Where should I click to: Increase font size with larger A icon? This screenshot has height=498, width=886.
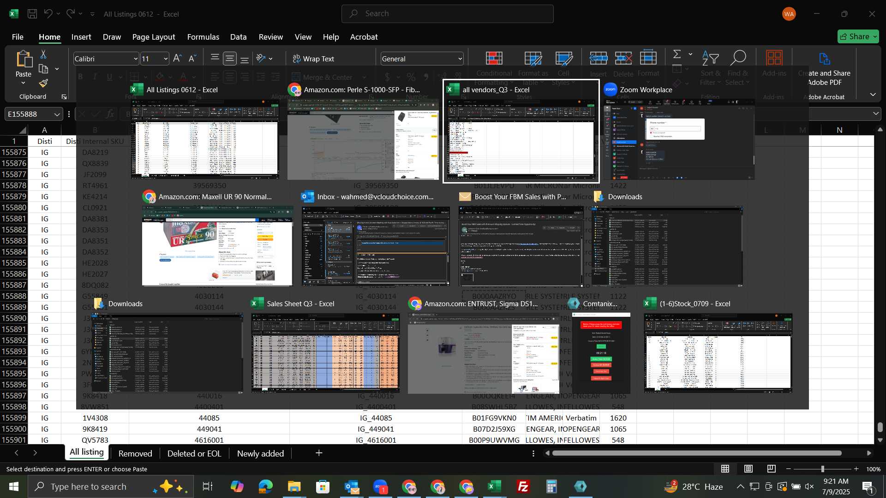click(x=177, y=59)
